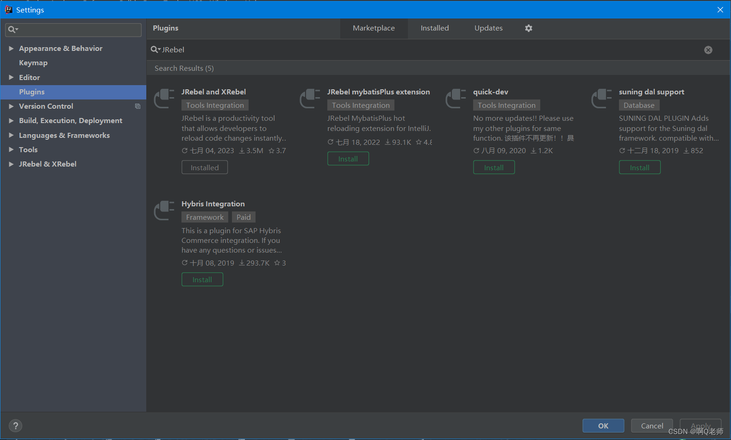Install the quick-dev plugin
731x440 pixels.
[x=494, y=167]
